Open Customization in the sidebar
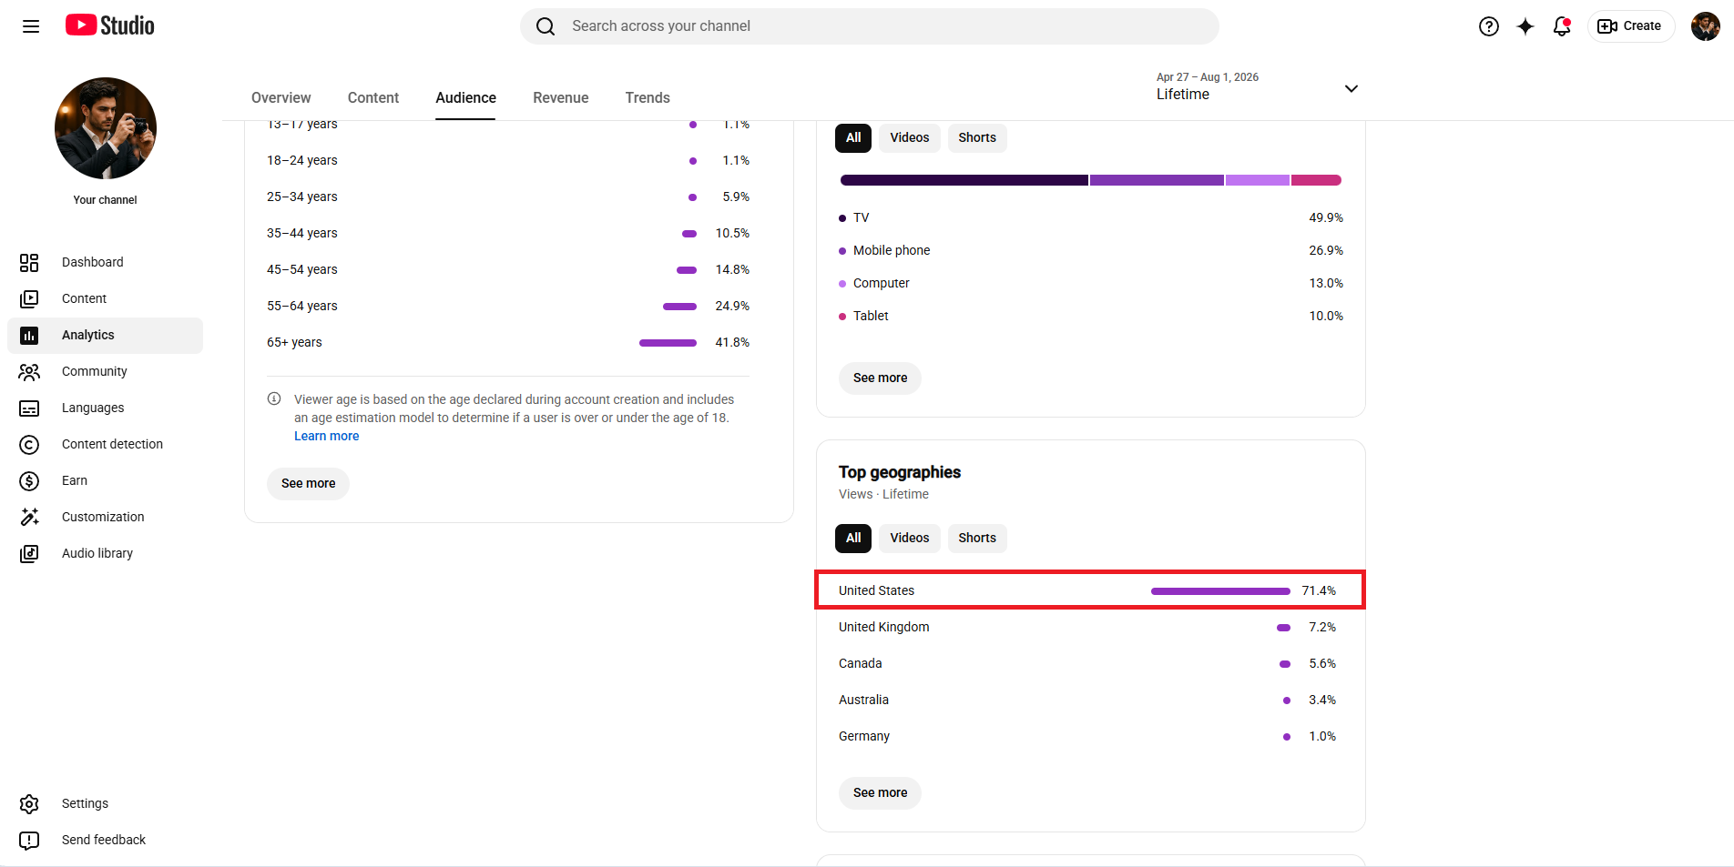The width and height of the screenshot is (1734, 867). click(105, 518)
